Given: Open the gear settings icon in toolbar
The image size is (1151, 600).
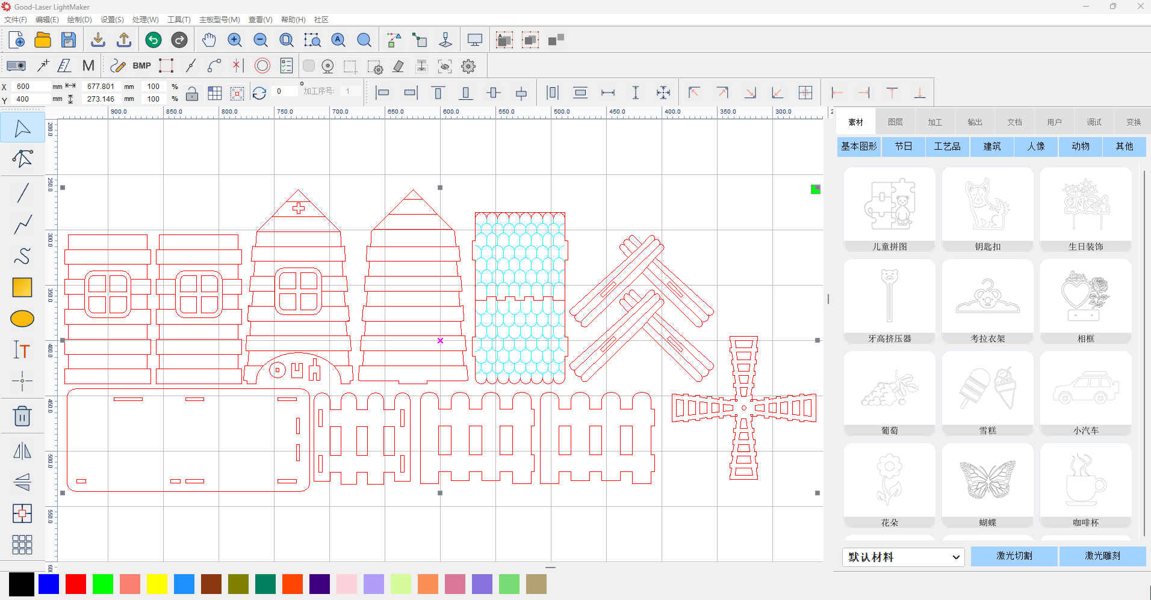Looking at the screenshot, I should pos(468,66).
